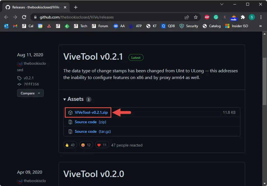
Task: Click the 47 people reacted text
Action: point(127,145)
